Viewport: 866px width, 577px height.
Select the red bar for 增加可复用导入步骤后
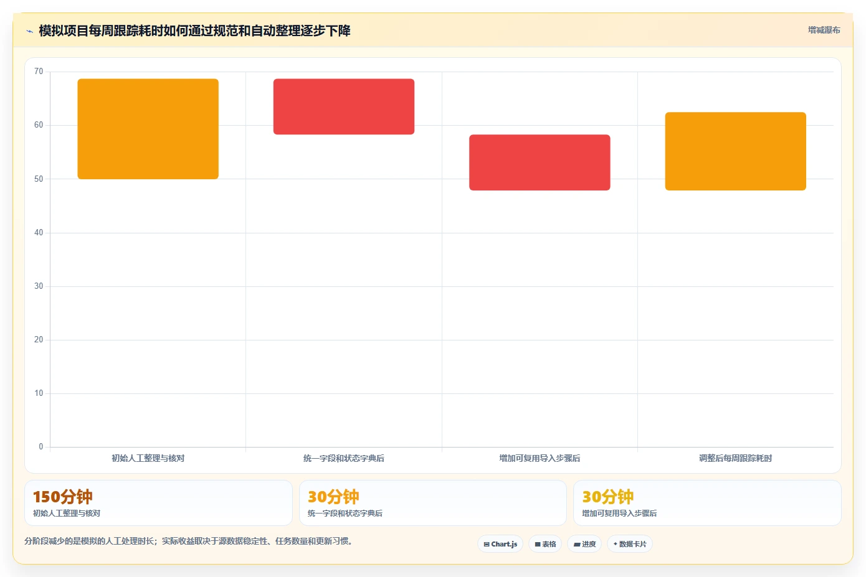click(x=540, y=162)
